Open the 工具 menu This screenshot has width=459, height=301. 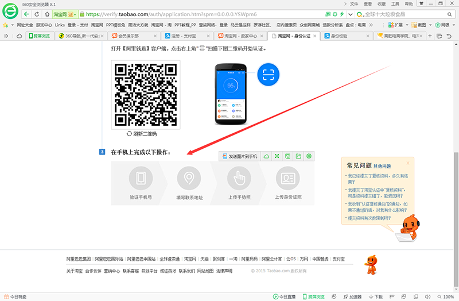point(395,4)
